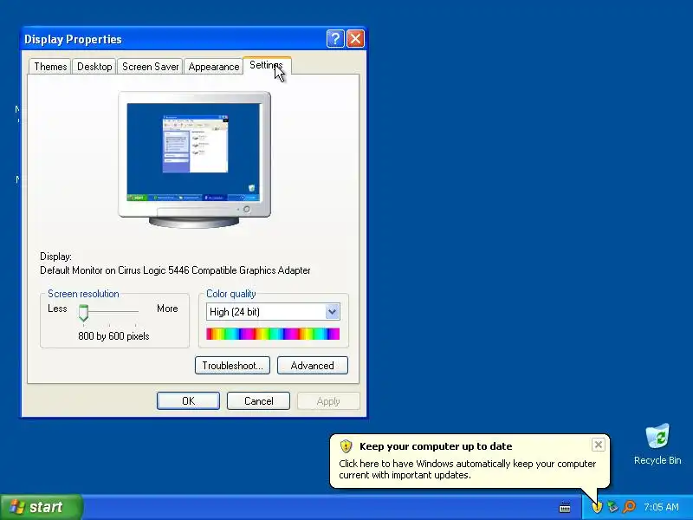
Task: Close the Display Properties dialog
Action: [355, 39]
